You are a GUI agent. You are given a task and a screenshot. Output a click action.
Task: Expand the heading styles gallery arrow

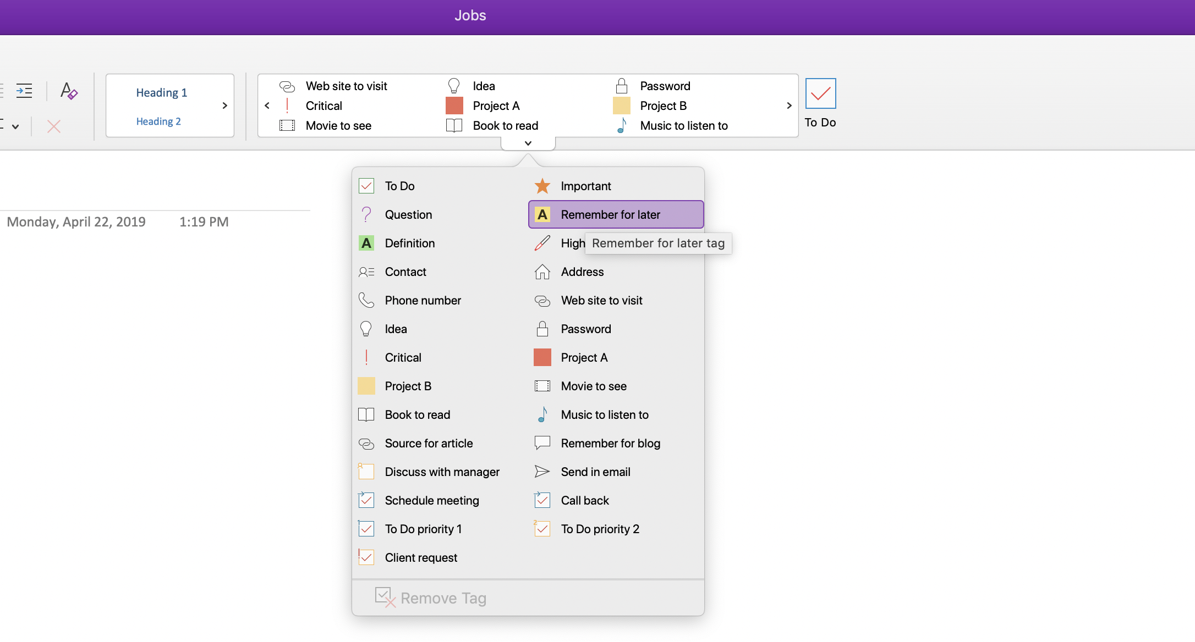[x=224, y=106]
